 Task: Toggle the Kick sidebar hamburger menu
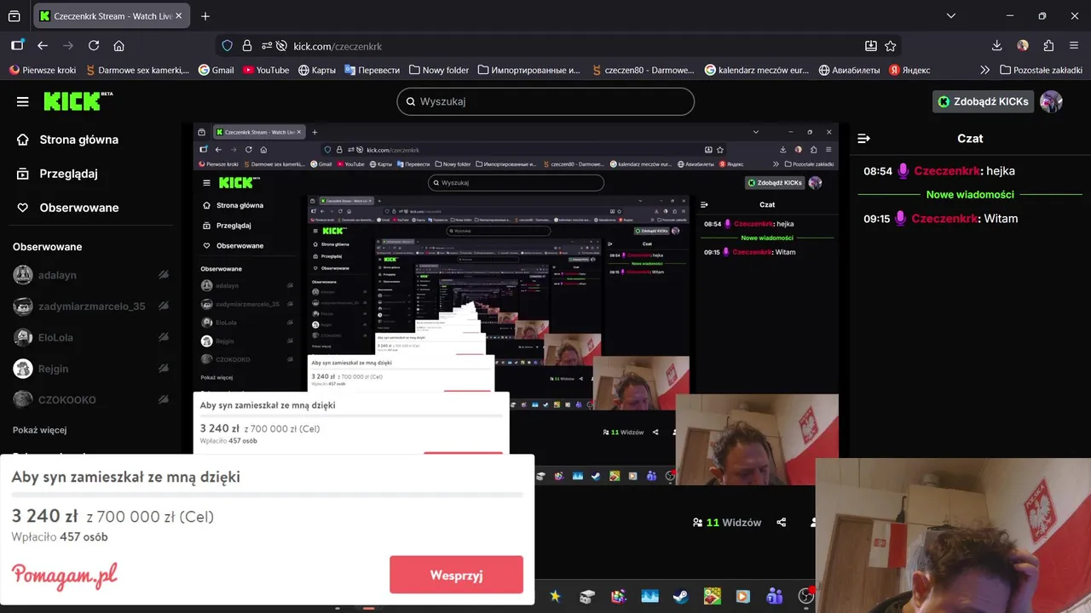point(23,101)
